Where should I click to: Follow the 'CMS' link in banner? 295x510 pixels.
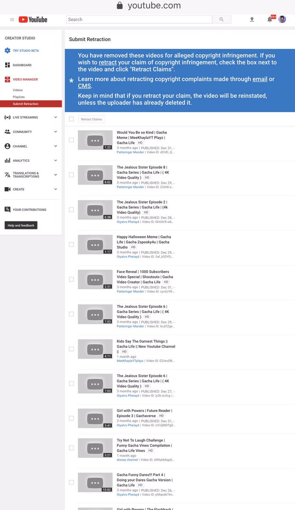coord(84,86)
